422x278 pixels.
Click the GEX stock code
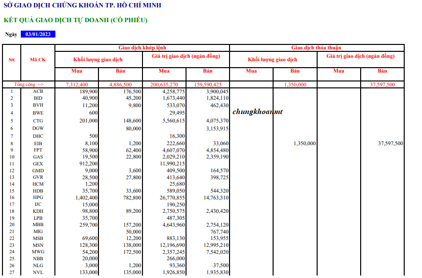[x=38, y=164]
